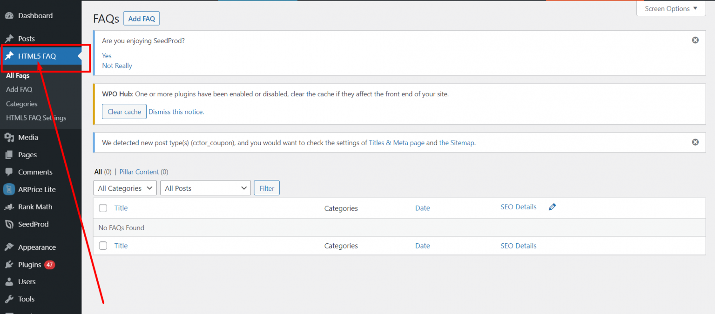Image resolution: width=715 pixels, height=314 pixels.
Task: Click the Clear cache button
Action: click(x=124, y=111)
